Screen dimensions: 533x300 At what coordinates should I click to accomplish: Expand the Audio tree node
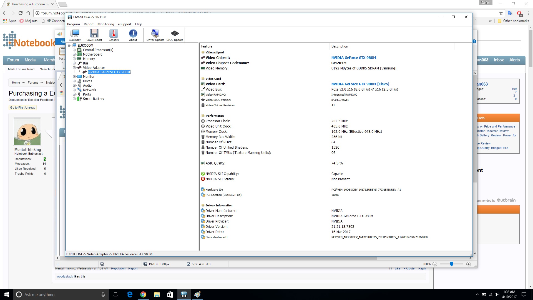(74, 86)
